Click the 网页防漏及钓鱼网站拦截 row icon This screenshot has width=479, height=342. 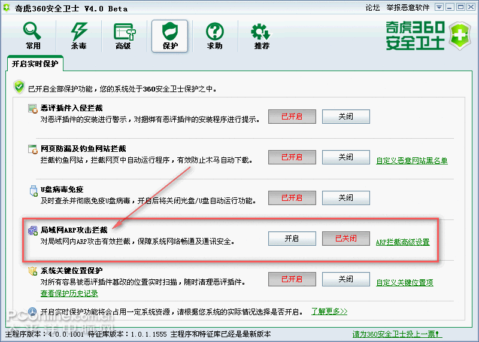(x=32, y=149)
